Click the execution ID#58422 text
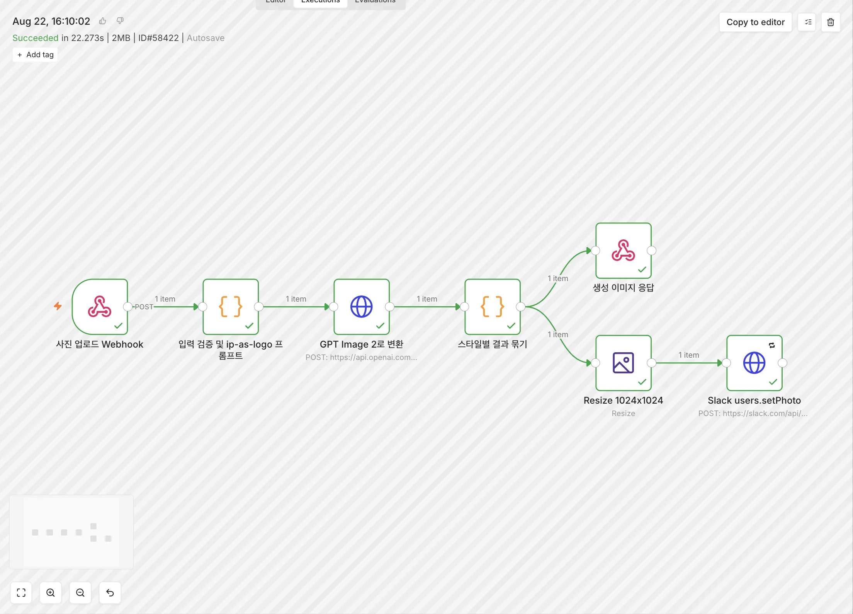Image resolution: width=853 pixels, height=614 pixels. pos(158,38)
